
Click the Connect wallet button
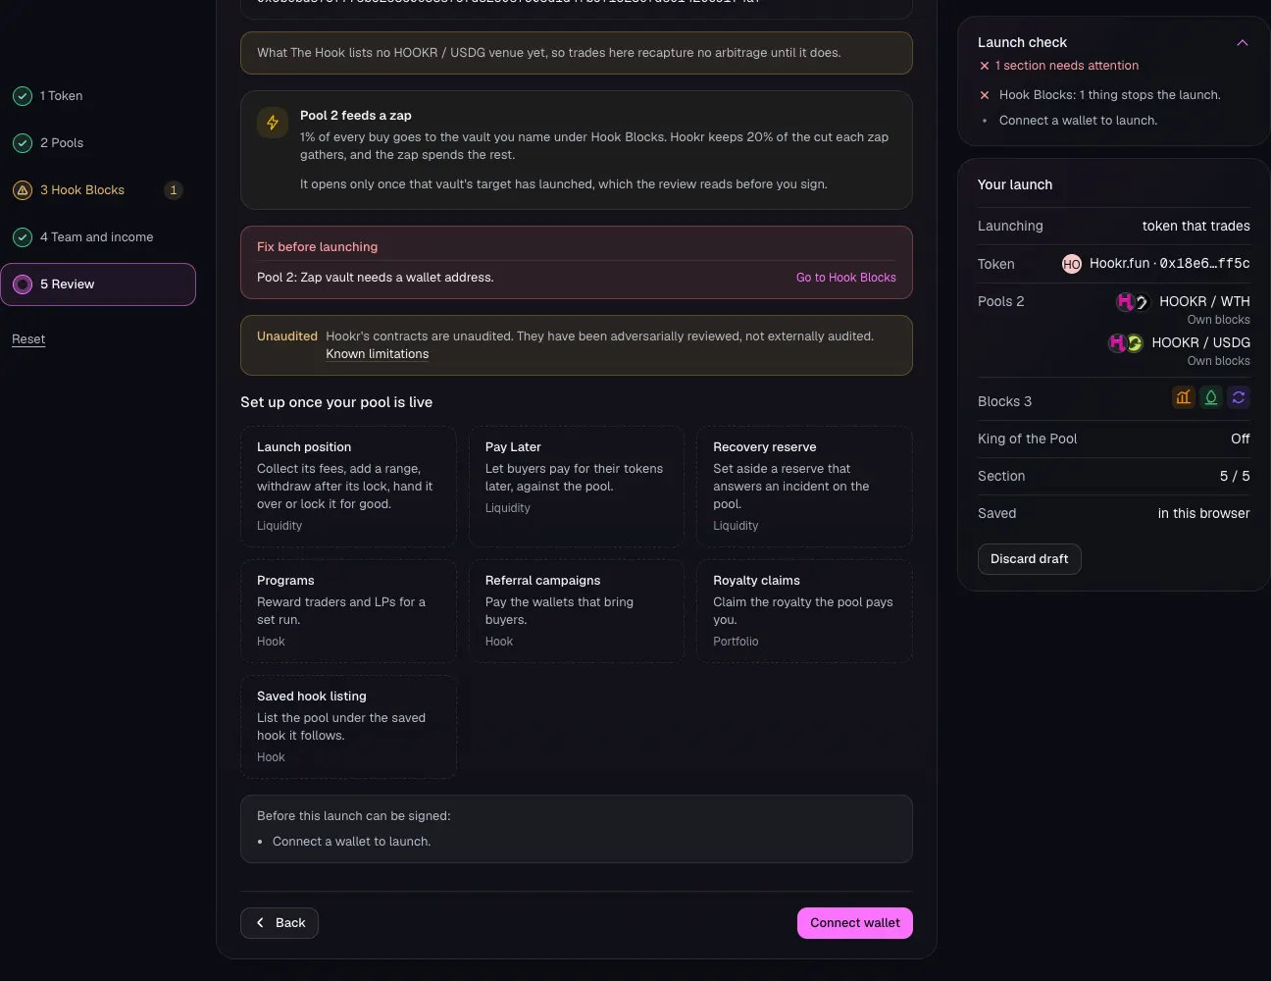click(855, 923)
